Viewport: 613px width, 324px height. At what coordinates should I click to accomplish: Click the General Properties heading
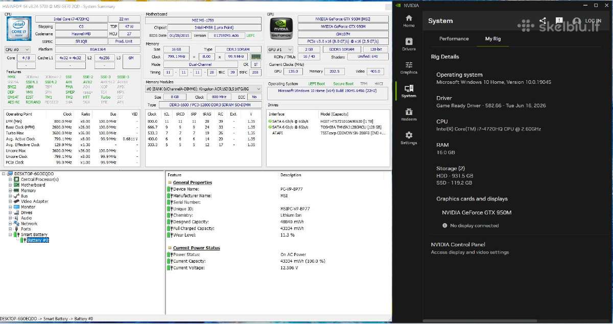click(193, 182)
